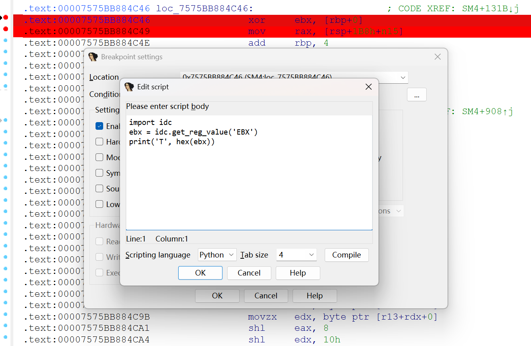Click the red breakpoint dot beside the xor ebx line
Viewport: 531px width, 346px height.
tap(6, 17)
